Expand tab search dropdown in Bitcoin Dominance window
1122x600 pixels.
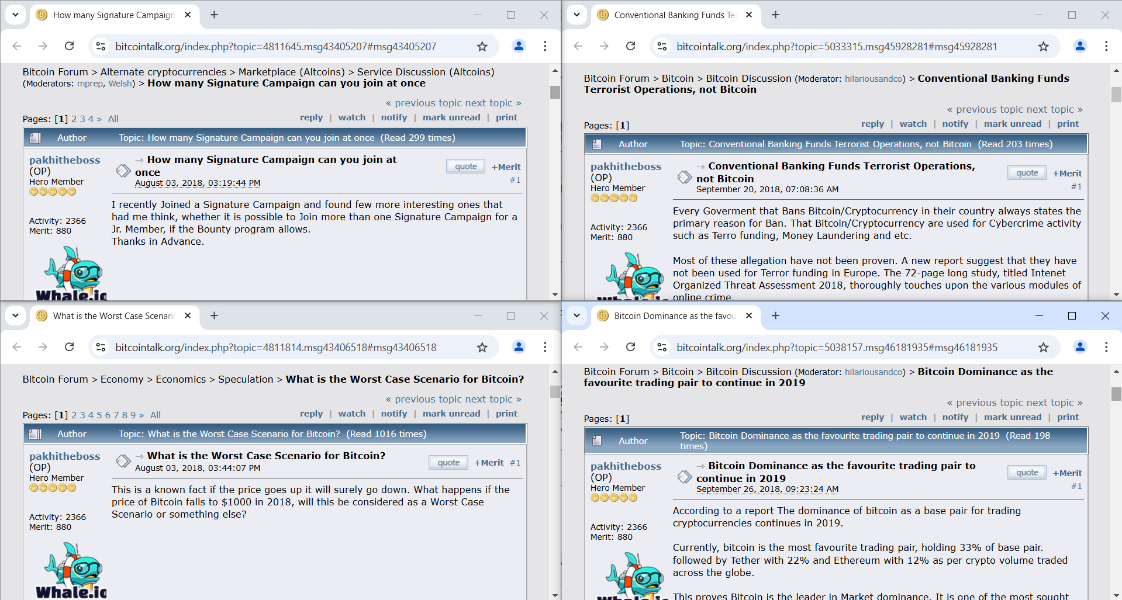coord(576,315)
